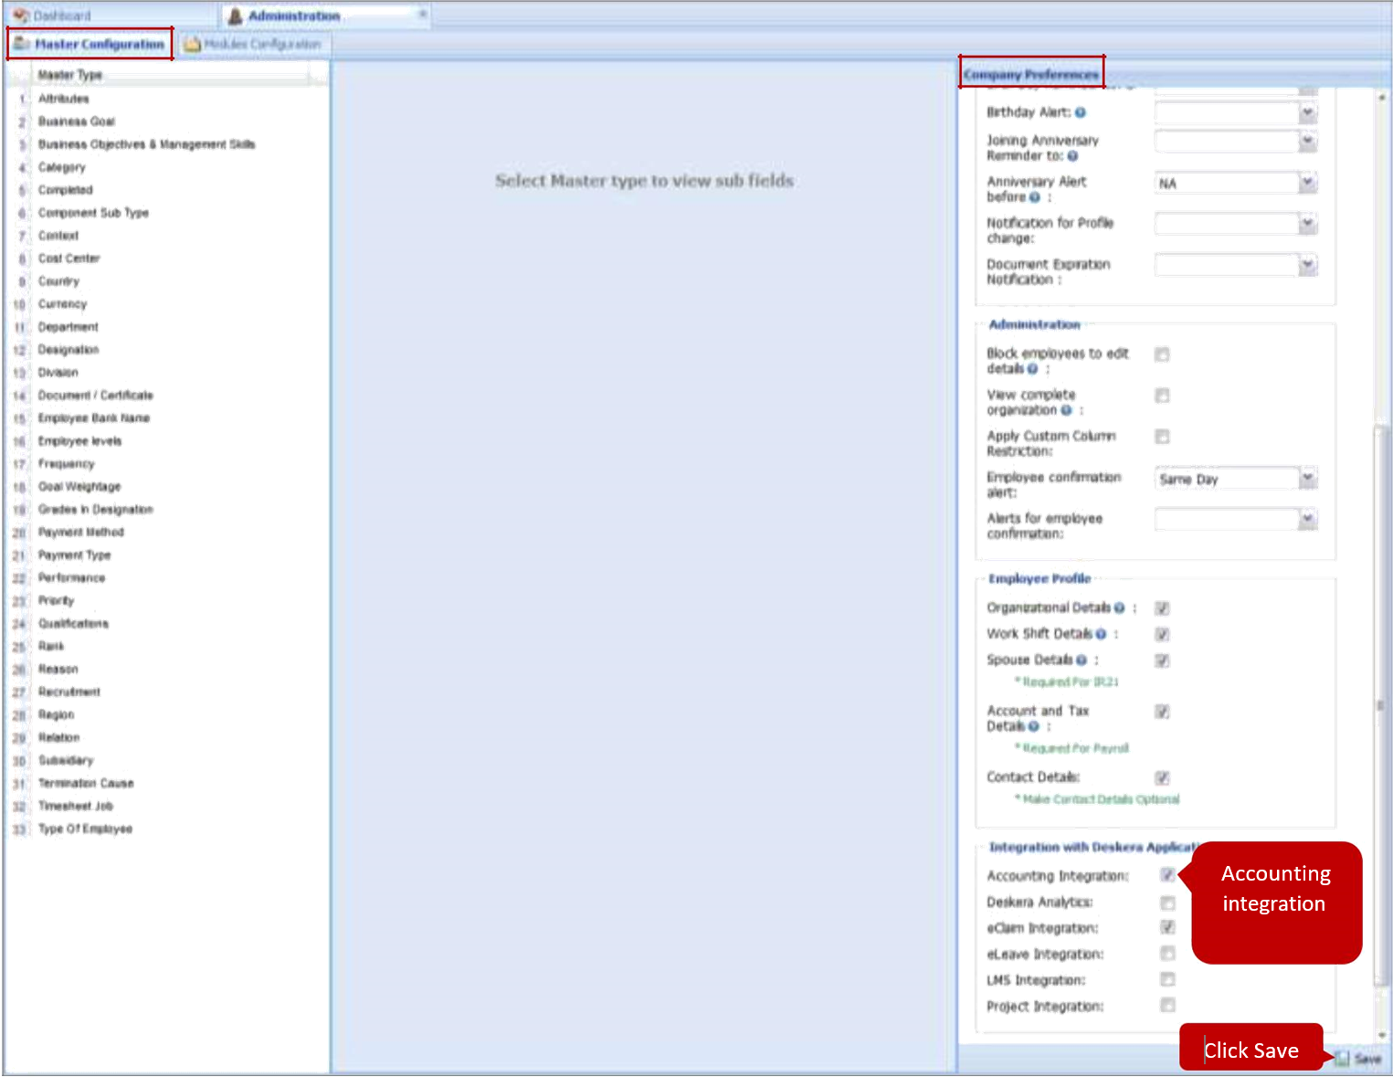This screenshot has width=1393, height=1077.
Task: Click the Save button
Action: click(x=1361, y=1059)
